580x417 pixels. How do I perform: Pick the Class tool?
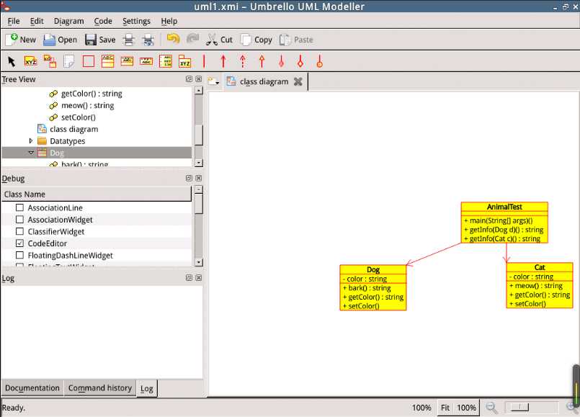click(107, 61)
